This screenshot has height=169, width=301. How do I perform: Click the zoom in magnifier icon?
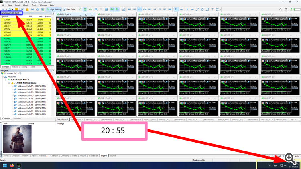(x=96, y=9)
